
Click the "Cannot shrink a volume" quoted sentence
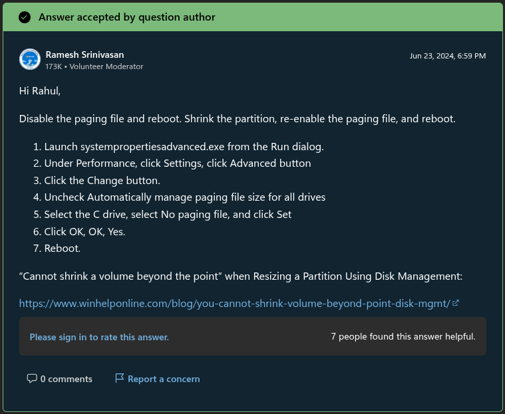point(240,276)
